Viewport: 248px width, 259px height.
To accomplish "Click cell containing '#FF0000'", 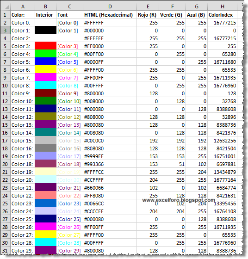I will (110, 46).
